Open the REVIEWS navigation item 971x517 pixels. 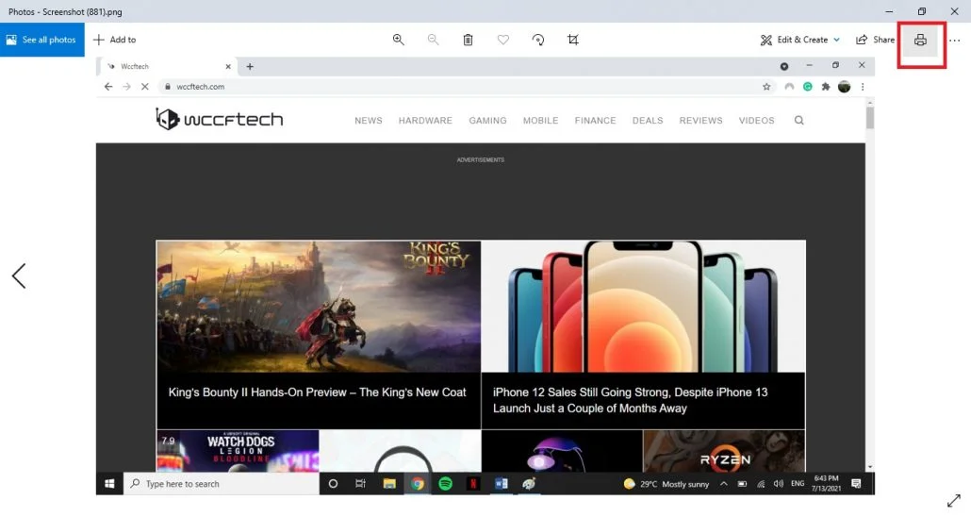pyautogui.click(x=701, y=120)
